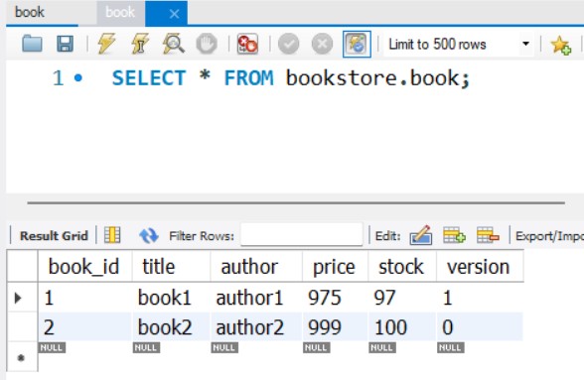584x380 pixels.
Task: Stop query execution hand icon
Action: pos(207,44)
